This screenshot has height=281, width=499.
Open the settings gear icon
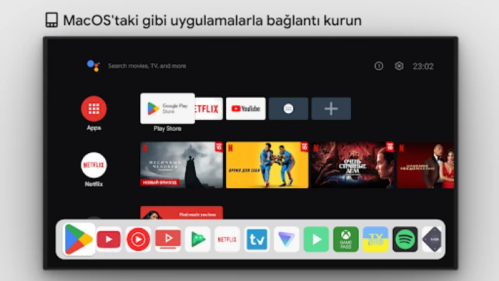[399, 66]
